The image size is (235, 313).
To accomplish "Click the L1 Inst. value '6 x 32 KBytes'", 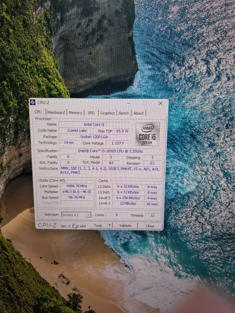I will tap(128, 192).
